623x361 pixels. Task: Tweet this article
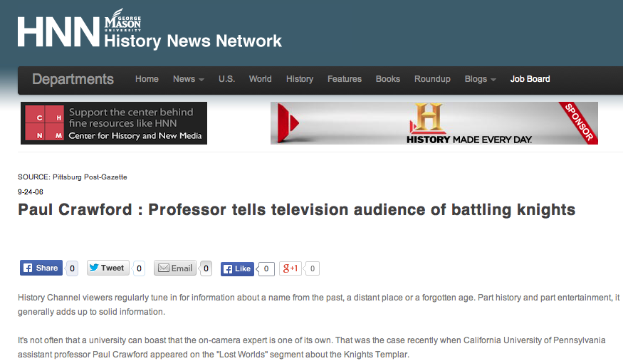tap(108, 268)
